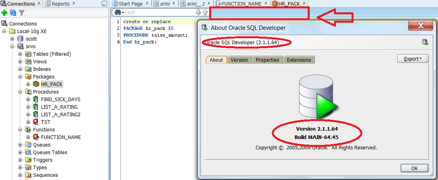Viewport: 438px width, 180px height.
Task: Click the HR_PACK package icon in tree
Action: click(x=36, y=84)
